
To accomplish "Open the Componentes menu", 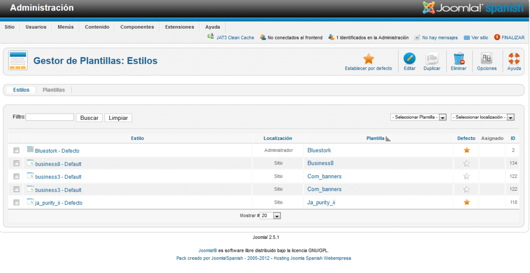I will coord(137,27).
